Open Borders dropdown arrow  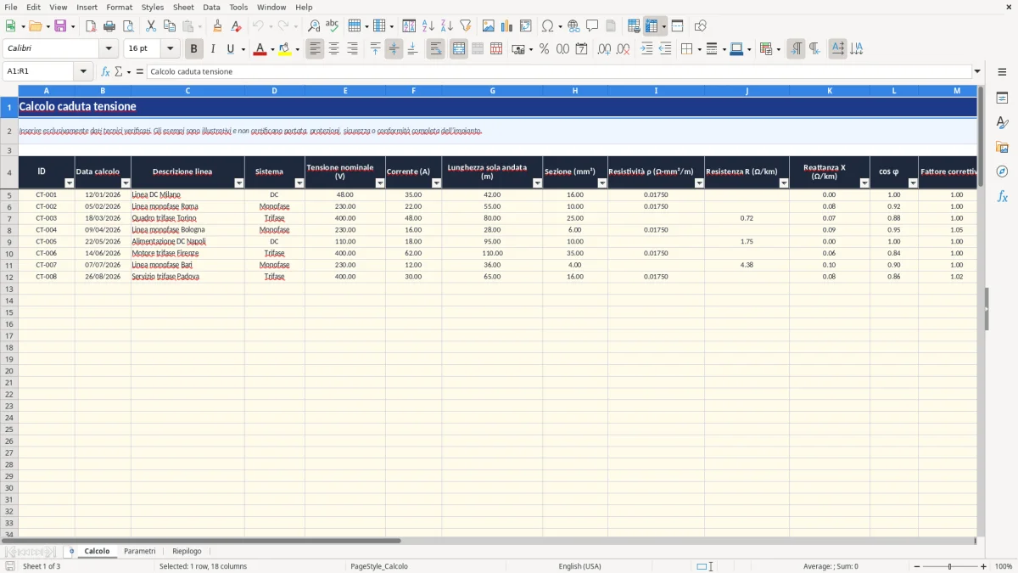(x=699, y=49)
